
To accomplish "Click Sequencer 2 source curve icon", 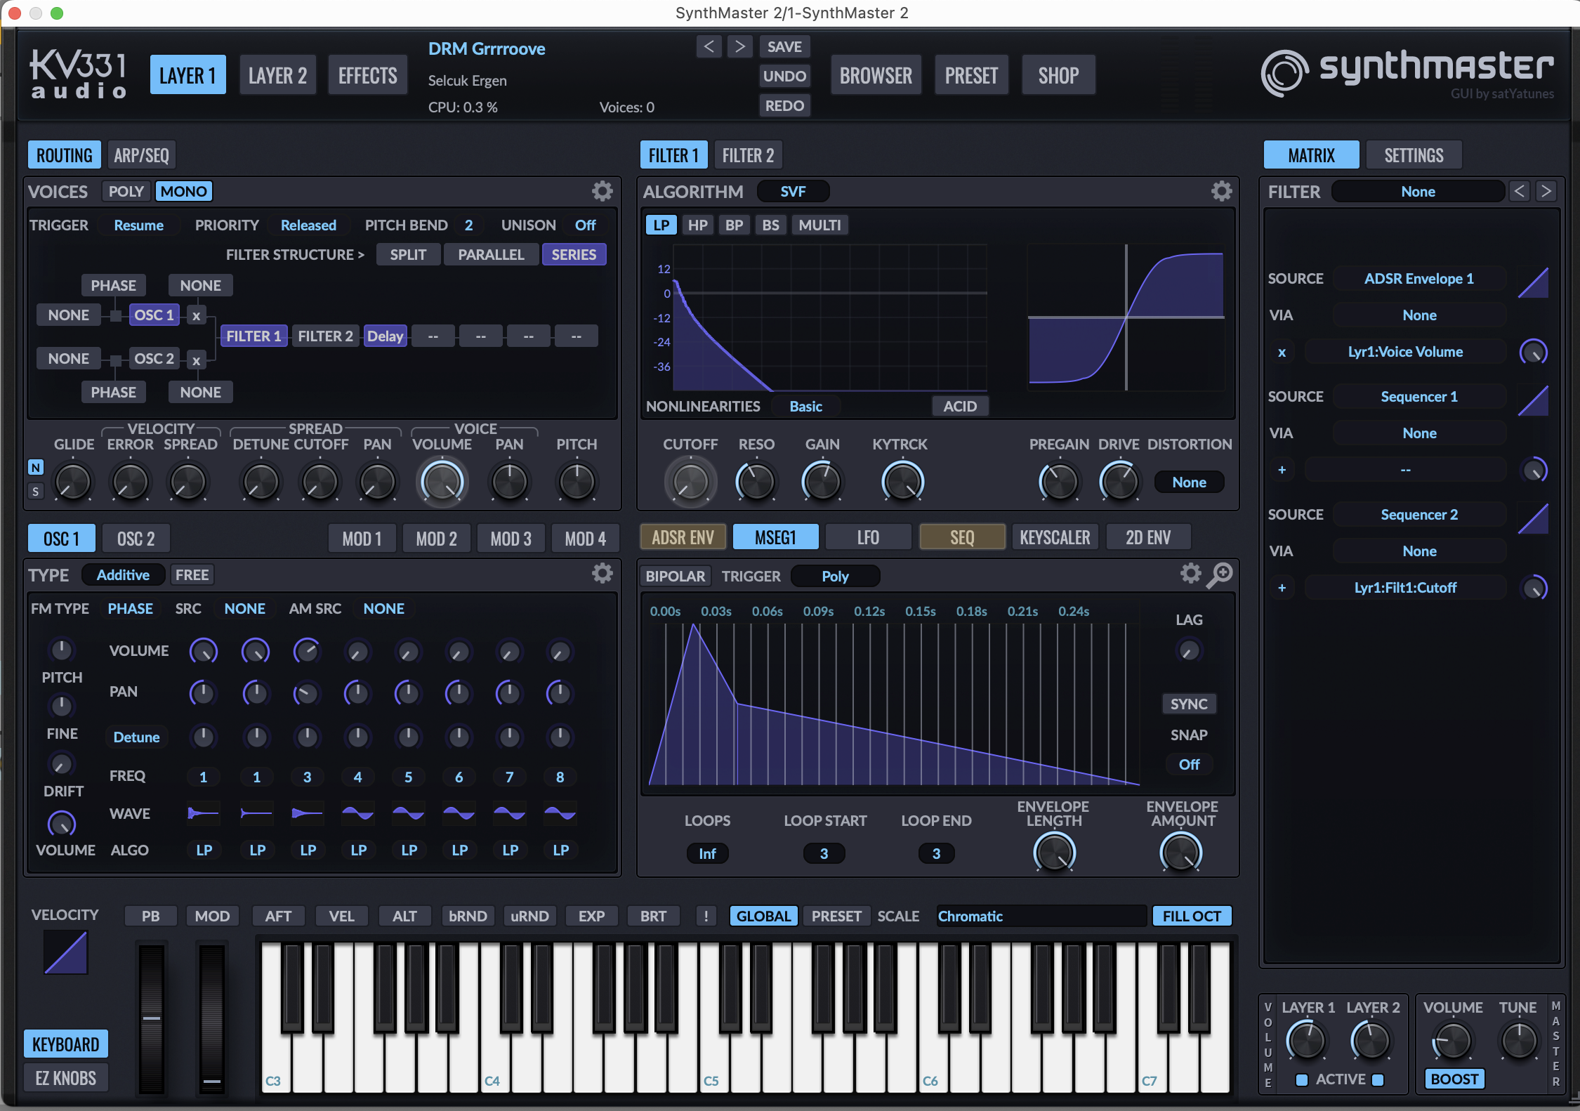I will coord(1533,518).
